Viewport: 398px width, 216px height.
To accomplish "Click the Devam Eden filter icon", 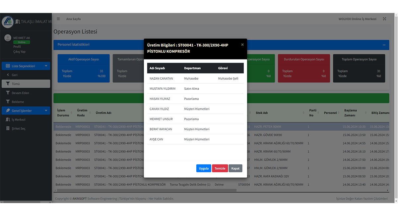I will [8, 93].
